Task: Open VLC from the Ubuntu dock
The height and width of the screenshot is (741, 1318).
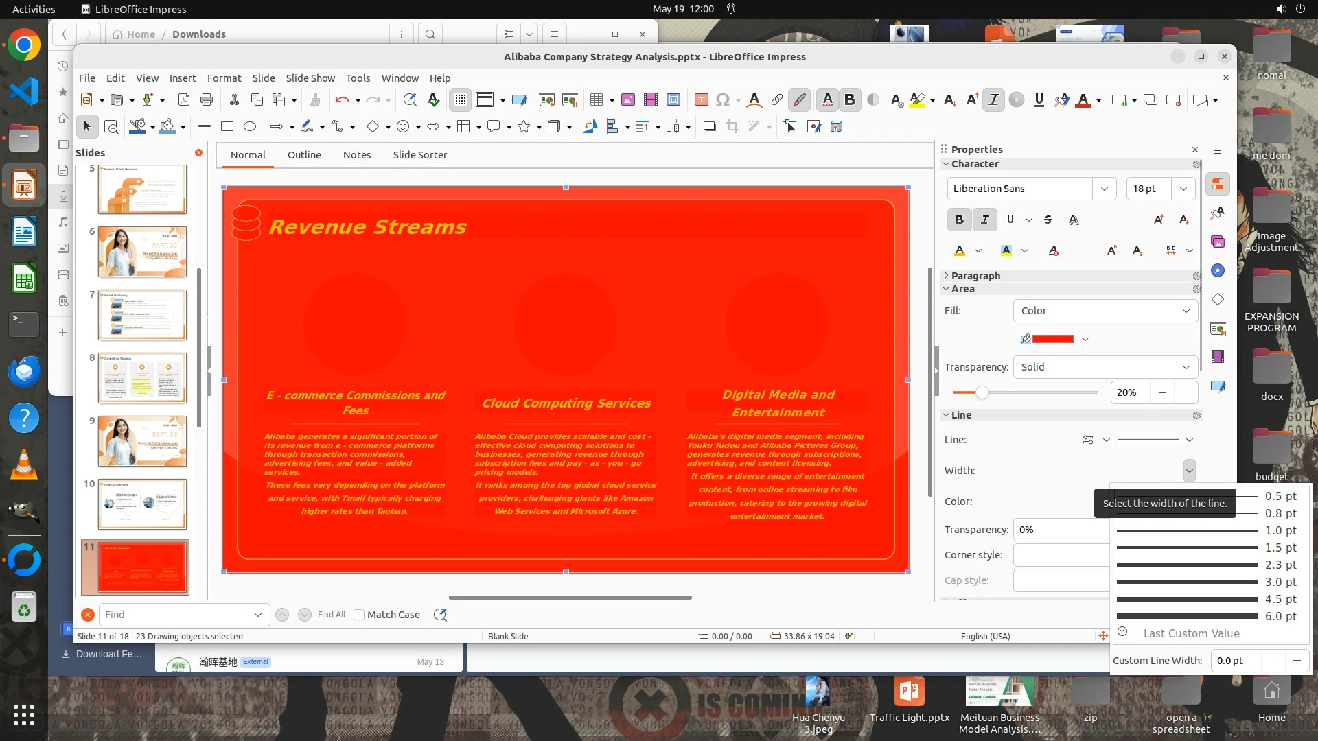Action: click(x=24, y=466)
